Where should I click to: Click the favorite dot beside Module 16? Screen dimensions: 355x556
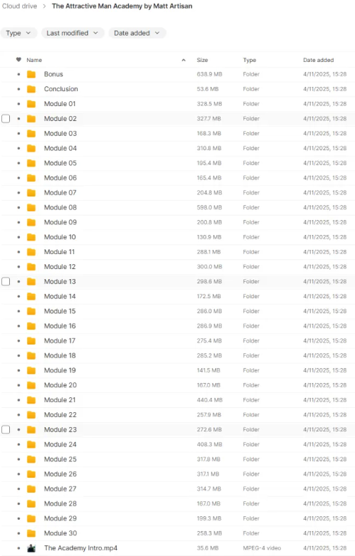click(18, 326)
